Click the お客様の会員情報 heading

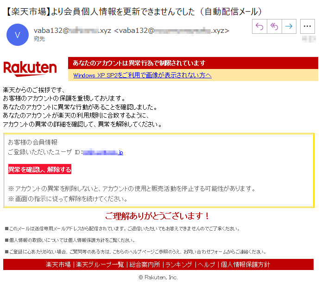[33, 142]
